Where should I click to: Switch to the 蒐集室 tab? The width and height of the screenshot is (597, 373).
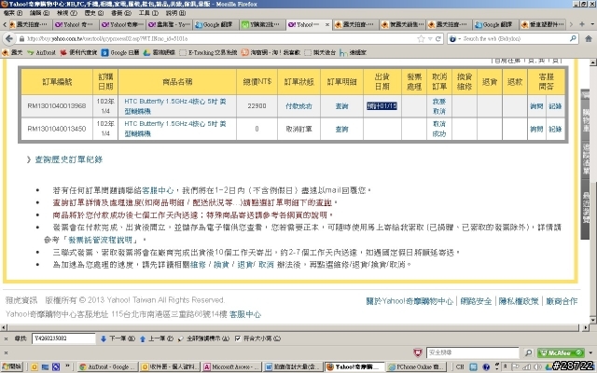[x=169, y=24]
